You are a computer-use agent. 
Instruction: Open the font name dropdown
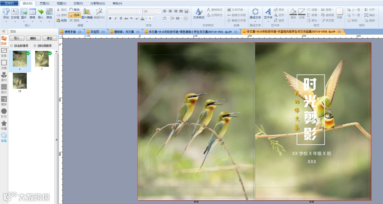140,11
